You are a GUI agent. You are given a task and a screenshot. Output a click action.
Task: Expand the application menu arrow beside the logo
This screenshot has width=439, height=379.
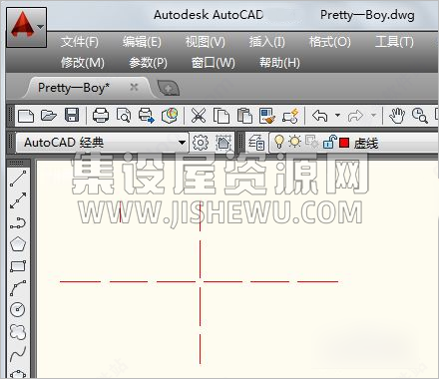pos(41,27)
